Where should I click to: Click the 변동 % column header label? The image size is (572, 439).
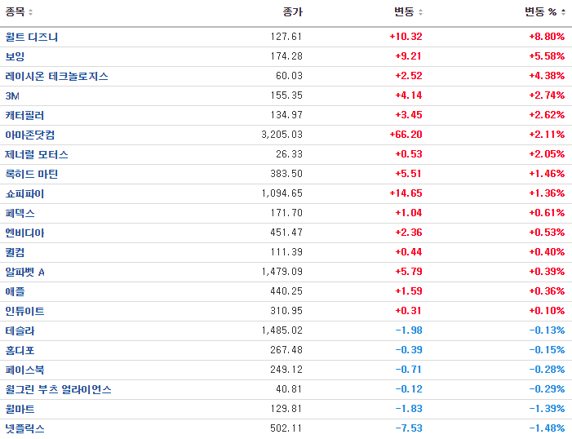(541, 12)
